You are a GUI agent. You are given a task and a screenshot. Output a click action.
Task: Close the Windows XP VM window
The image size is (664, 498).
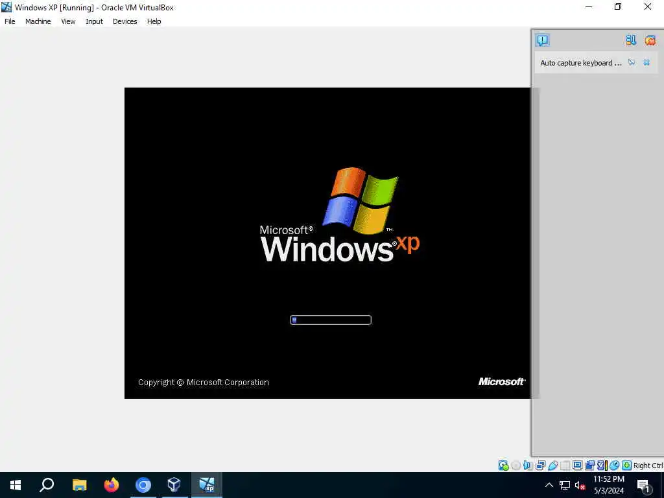point(648,7)
